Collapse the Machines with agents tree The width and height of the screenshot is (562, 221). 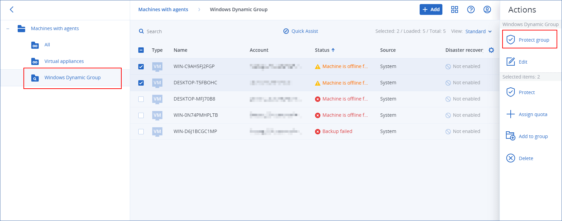pyautogui.click(x=8, y=29)
